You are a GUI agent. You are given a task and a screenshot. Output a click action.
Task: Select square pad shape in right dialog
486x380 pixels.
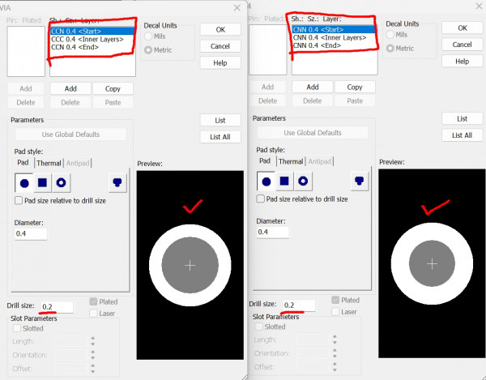click(285, 181)
